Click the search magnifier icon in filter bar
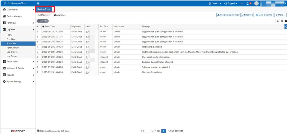The height and width of the screenshot is (134, 287). coord(278,21)
